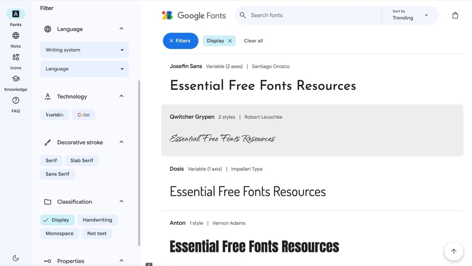
Task: Remove the Display filter chip X
Action: pos(230,41)
